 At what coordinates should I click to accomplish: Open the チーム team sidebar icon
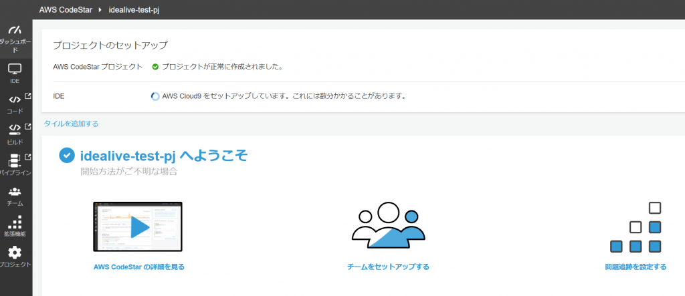(x=15, y=192)
